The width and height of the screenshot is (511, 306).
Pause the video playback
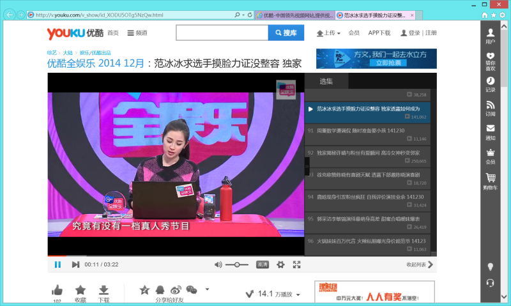click(x=57, y=264)
